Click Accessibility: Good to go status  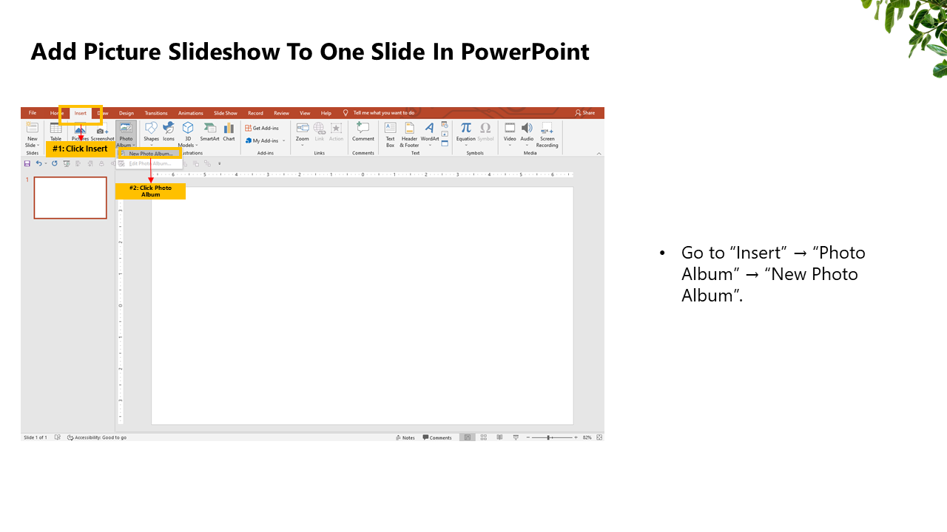tap(97, 437)
